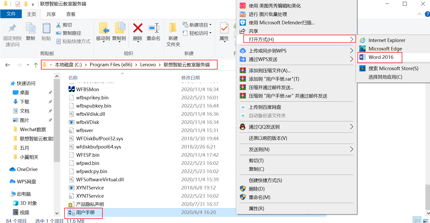Click WPS网盘 in the navigation pane
This screenshot has height=223, width=430.
click(x=26, y=182)
